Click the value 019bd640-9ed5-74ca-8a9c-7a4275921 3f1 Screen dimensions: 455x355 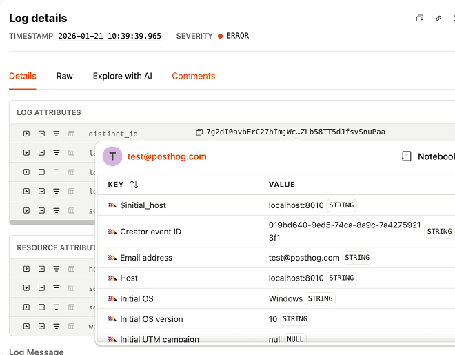[345, 232]
